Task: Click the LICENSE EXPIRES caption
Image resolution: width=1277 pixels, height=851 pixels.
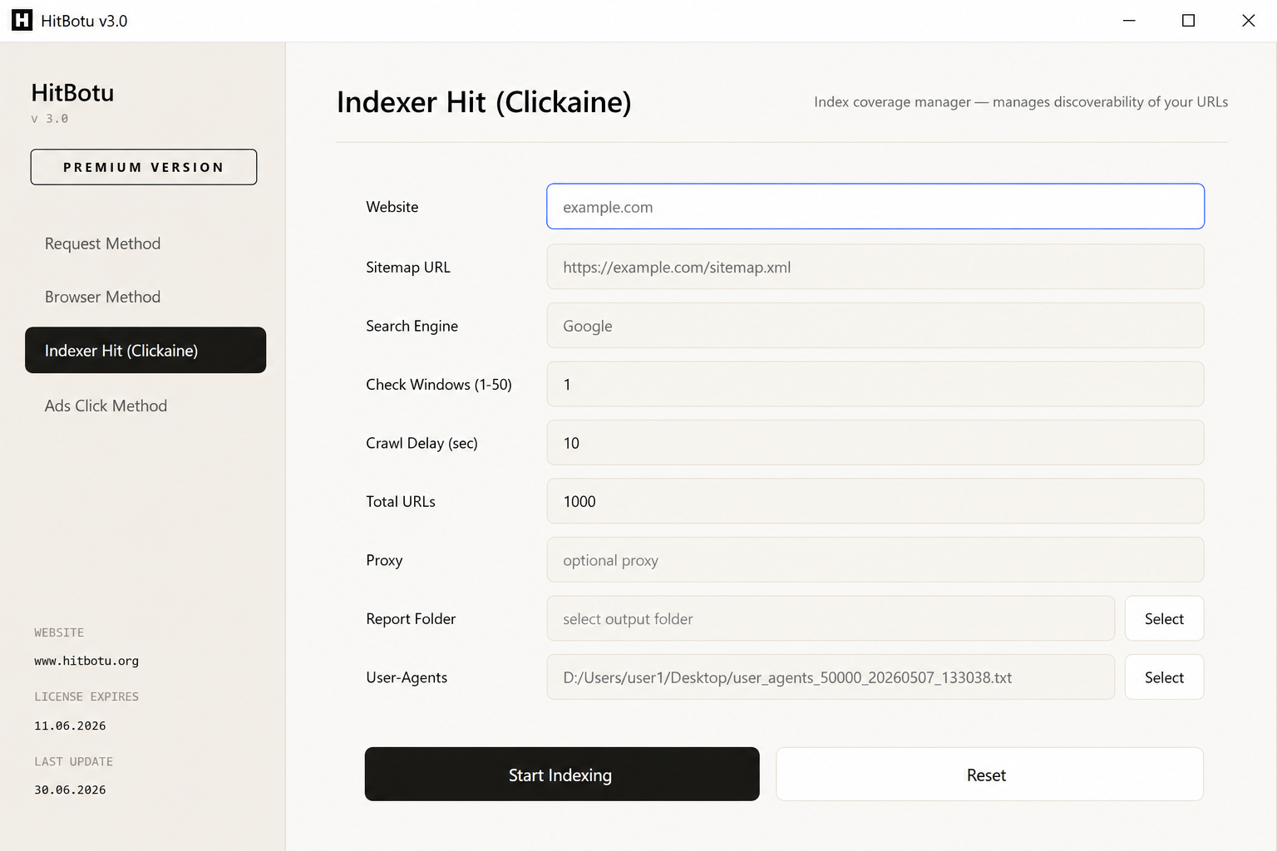Action: (86, 696)
